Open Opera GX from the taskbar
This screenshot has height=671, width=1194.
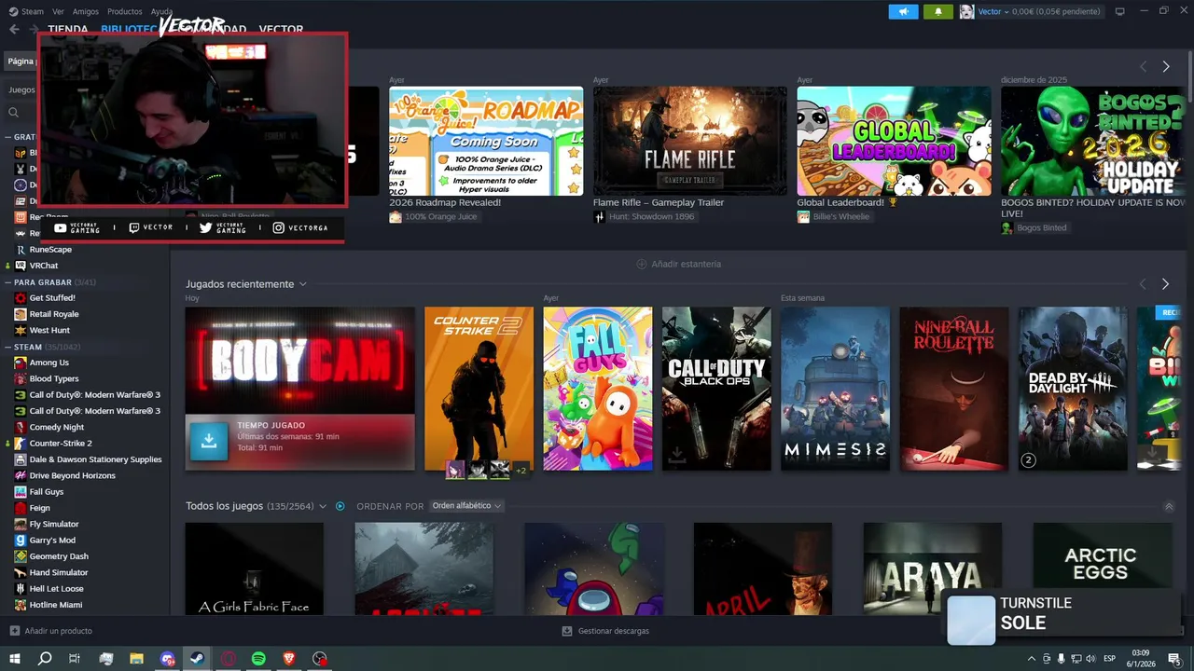click(x=229, y=658)
